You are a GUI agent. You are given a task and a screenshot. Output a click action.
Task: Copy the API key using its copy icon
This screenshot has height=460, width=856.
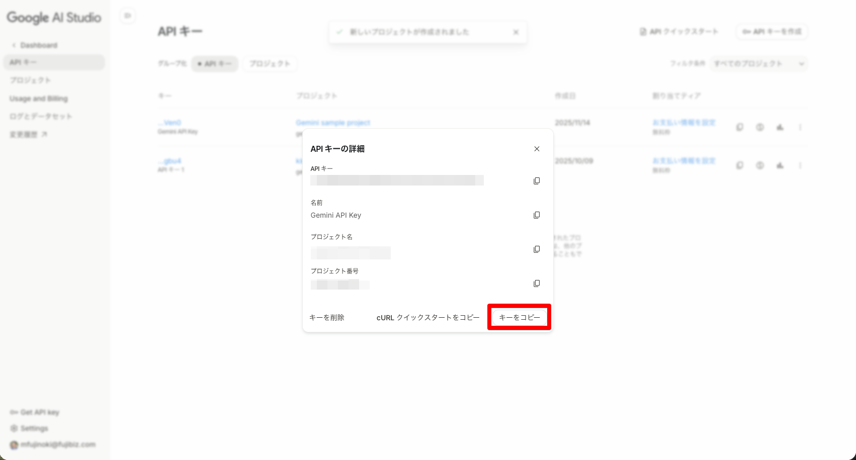click(x=537, y=180)
